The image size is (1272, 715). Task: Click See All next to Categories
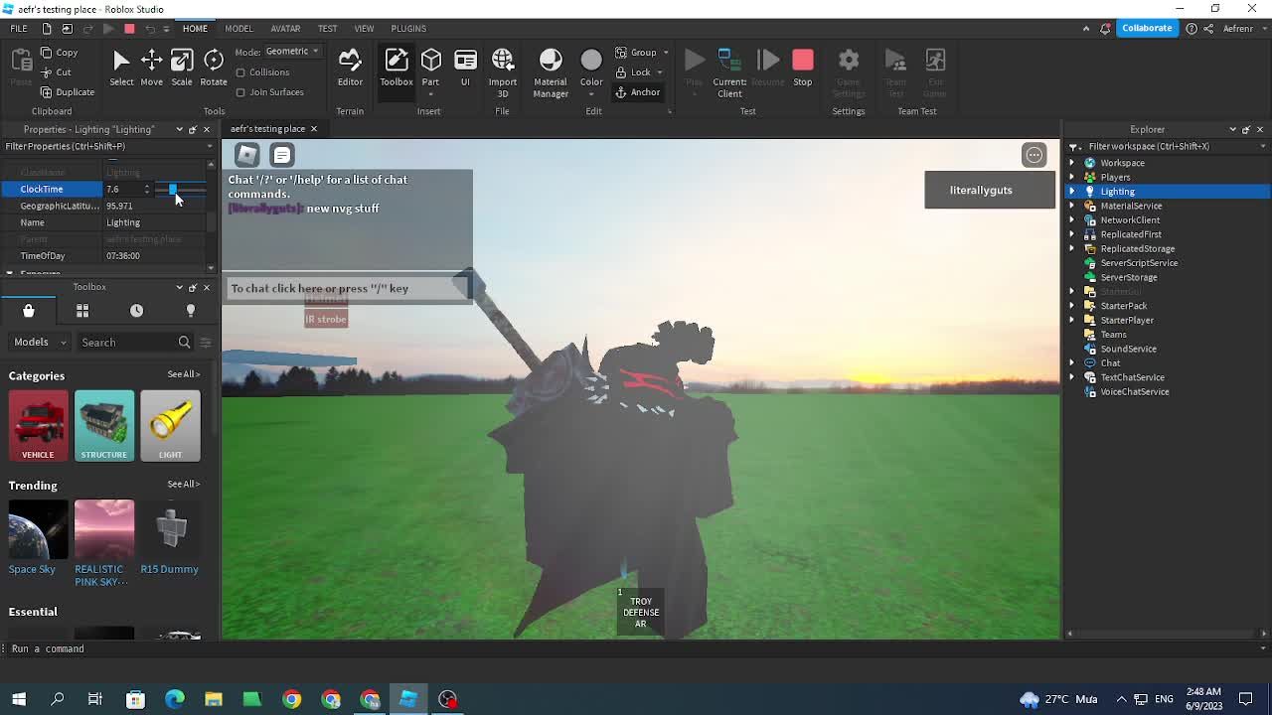pyautogui.click(x=183, y=375)
